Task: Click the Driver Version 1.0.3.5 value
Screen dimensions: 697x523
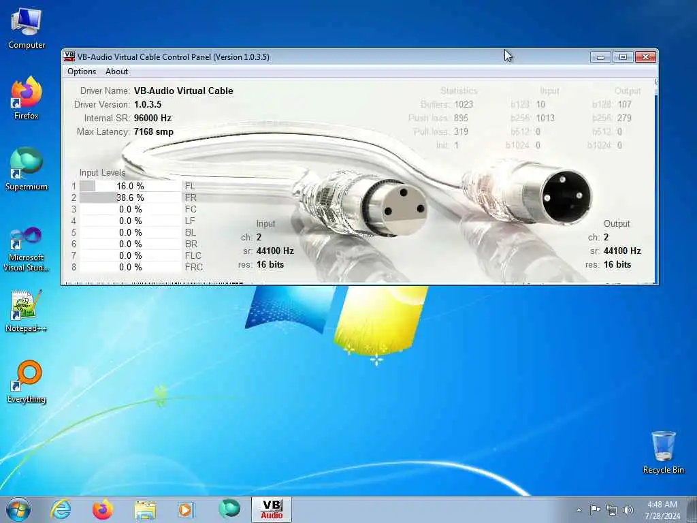Action: coord(148,104)
